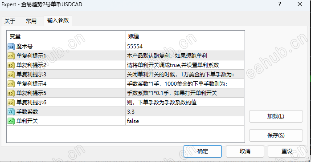Open help with the question mark button
This screenshot has height=162, width=311.
coord(280,4)
